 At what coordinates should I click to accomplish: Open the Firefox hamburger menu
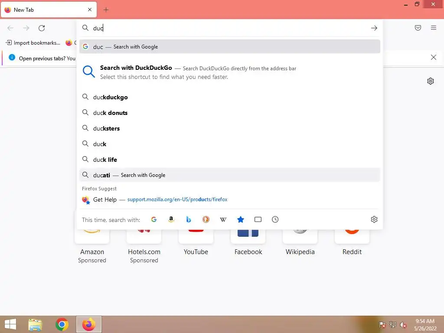click(x=433, y=28)
